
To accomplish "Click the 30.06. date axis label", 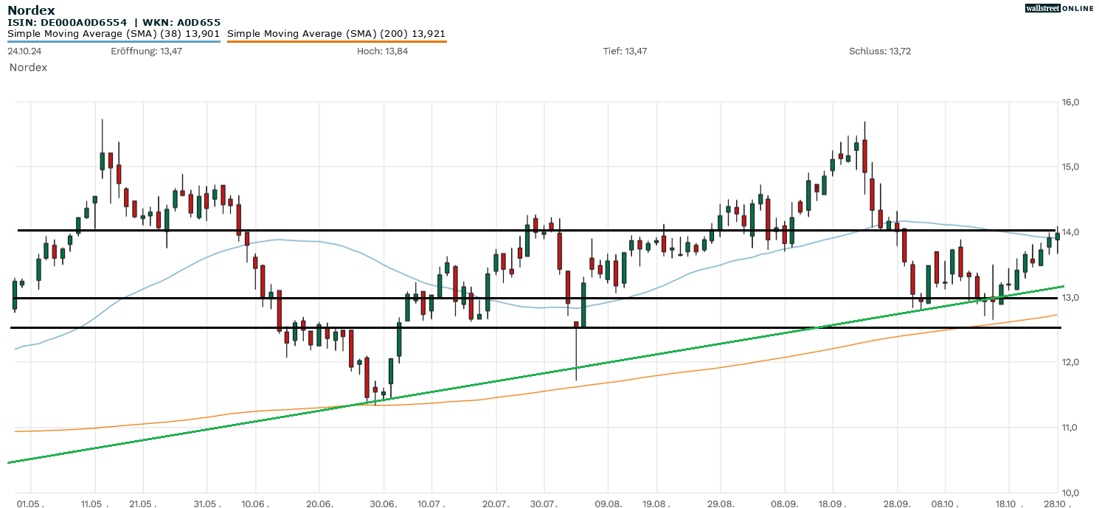I will click(x=384, y=503).
